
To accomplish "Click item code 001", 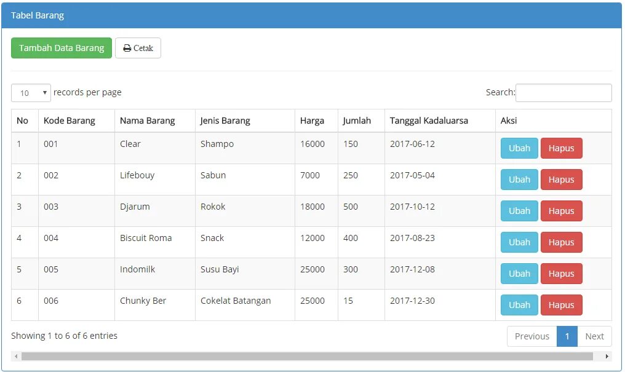I will pos(51,144).
